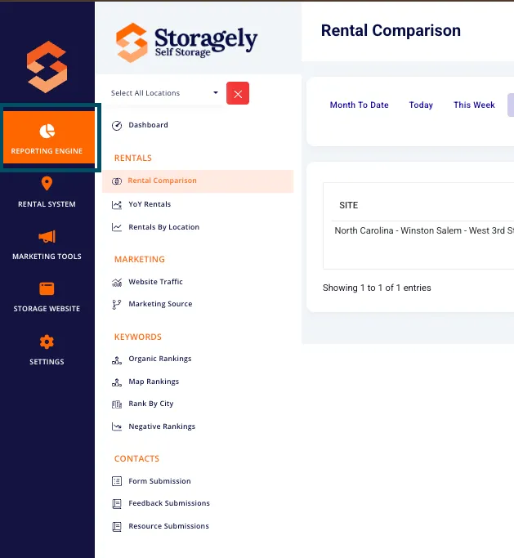Select Rental Comparison in the menu
This screenshot has height=558, width=514.
pyautogui.click(x=198, y=181)
